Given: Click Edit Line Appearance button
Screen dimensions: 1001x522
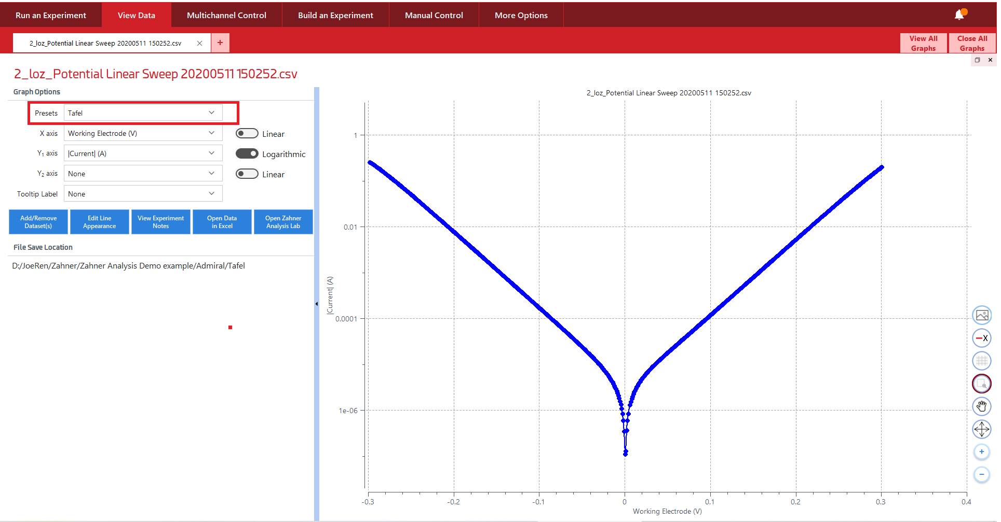Looking at the screenshot, I should 99,222.
